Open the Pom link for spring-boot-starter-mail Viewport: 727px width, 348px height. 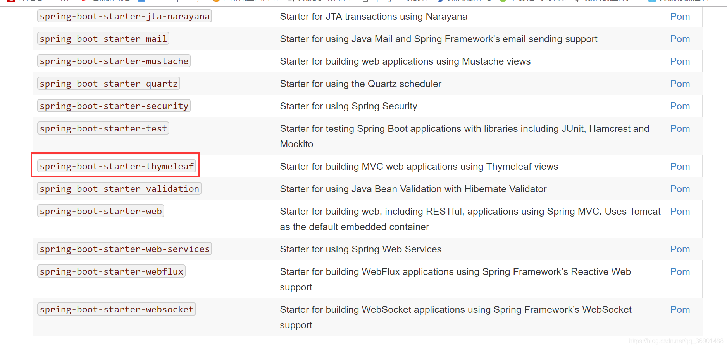pos(680,39)
